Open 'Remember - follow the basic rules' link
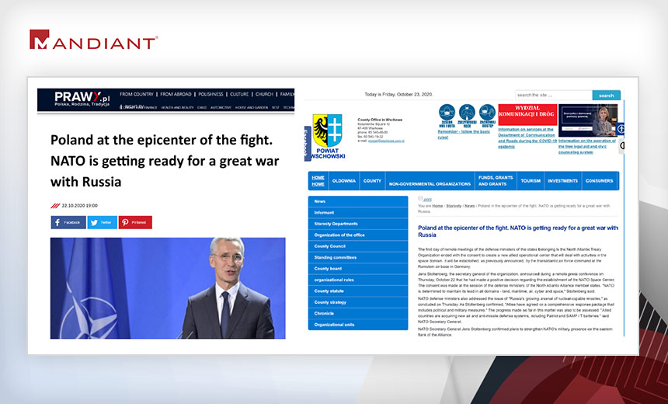This screenshot has height=404, width=668. pos(464,134)
